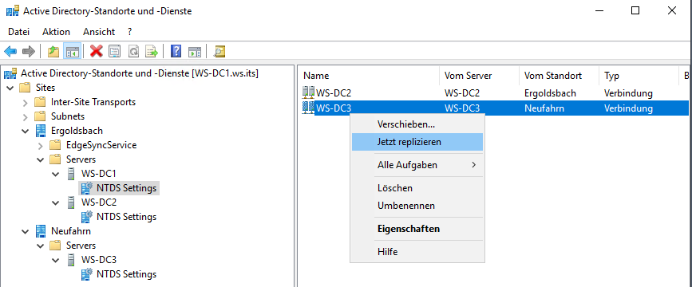Collapse the Sites node
Image resolution: width=692 pixels, height=287 pixels.
(10, 88)
